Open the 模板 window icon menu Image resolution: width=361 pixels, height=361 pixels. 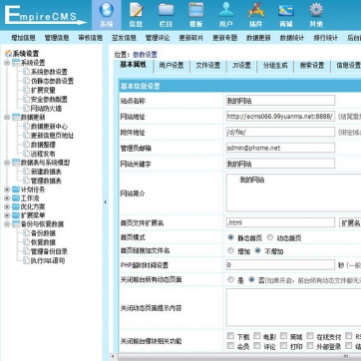coord(196,15)
